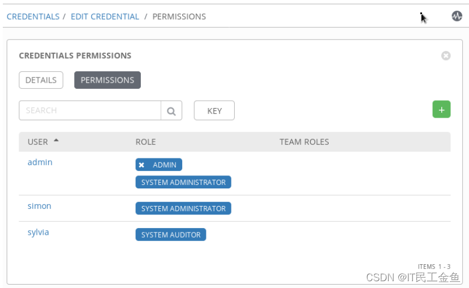Open the activity stream icon
Screen dimensions: 469x288
pos(457,16)
